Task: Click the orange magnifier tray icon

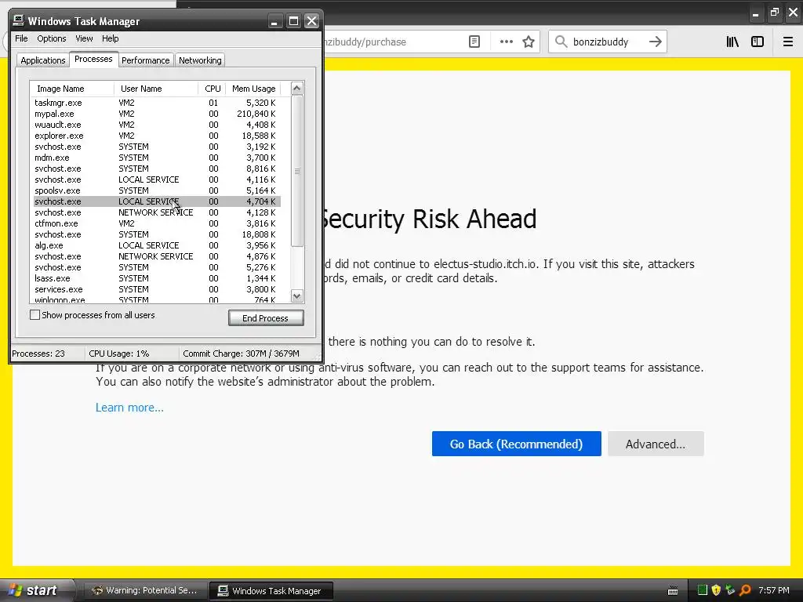Action: [x=745, y=590]
